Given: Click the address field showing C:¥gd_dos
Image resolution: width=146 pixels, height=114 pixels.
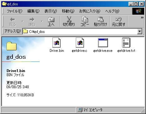Looking at the screenshot, I should pos(80,31).
